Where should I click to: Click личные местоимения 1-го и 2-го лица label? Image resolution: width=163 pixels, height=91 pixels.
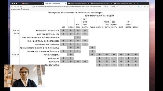(x=40, y=48)
